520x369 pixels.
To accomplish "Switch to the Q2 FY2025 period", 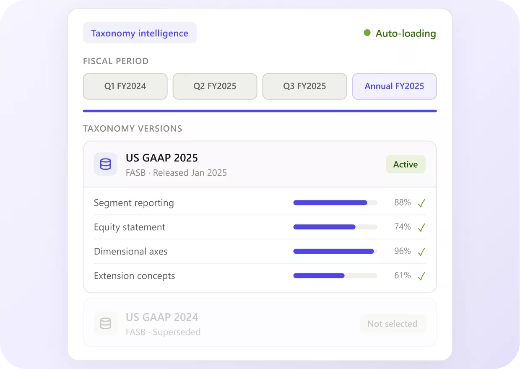I will click(215, 86).
